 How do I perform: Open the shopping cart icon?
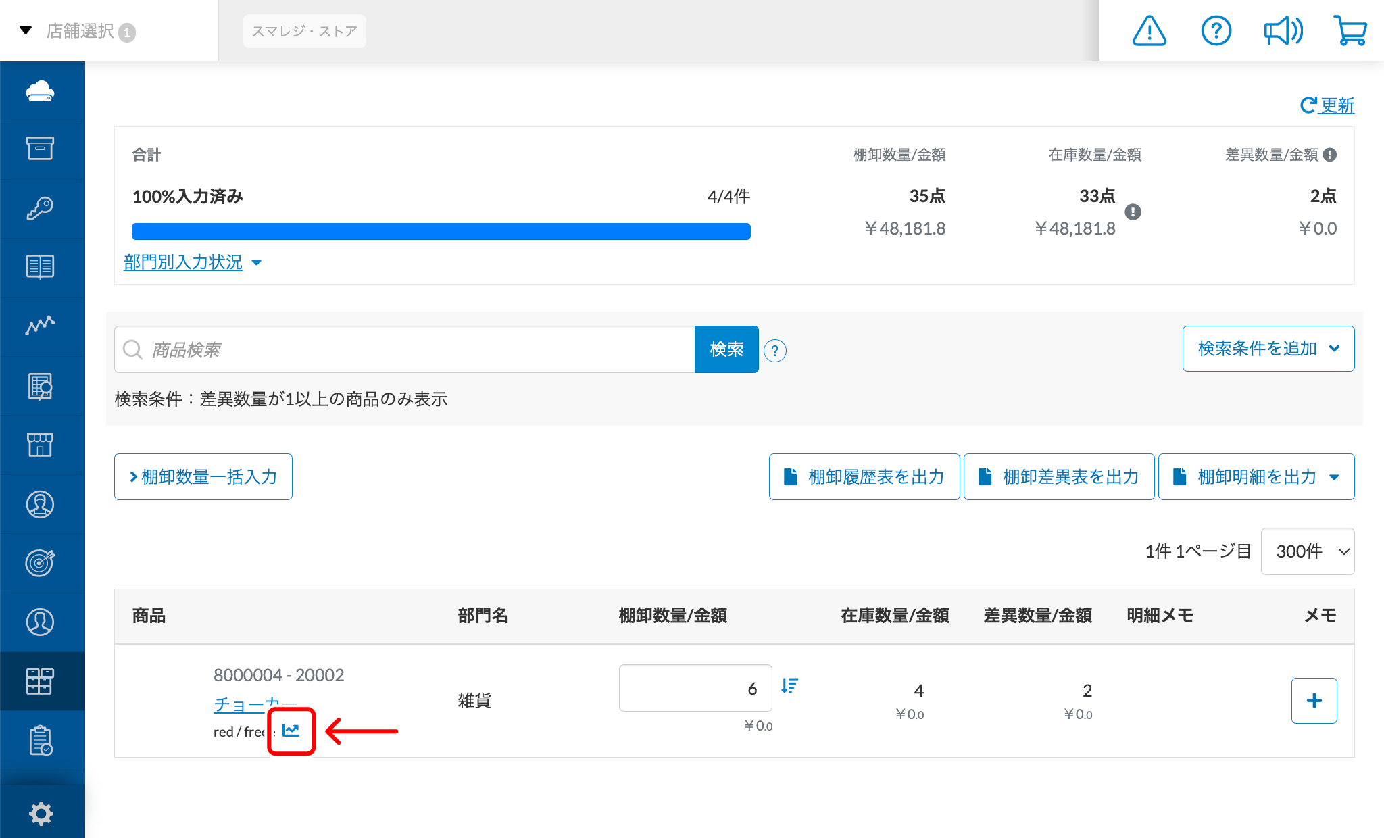[x=1350, y=31]
